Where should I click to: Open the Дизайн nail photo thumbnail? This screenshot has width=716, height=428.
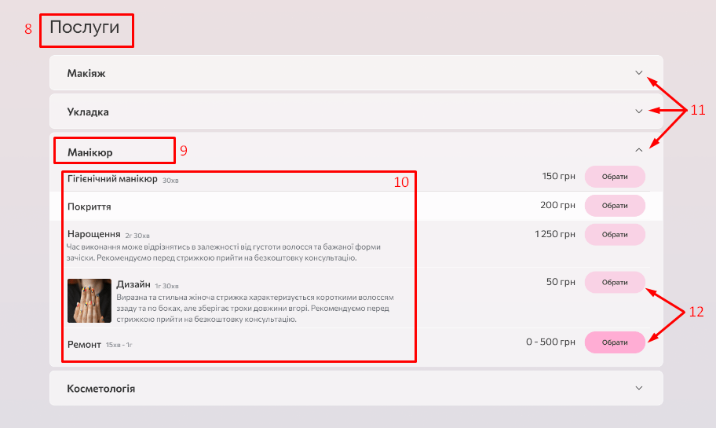point(89,301)
